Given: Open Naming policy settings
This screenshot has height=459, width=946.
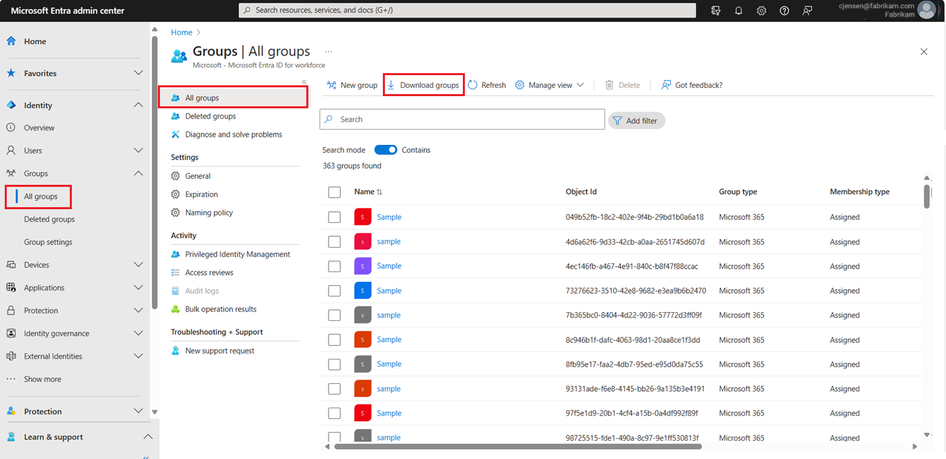Looking at the screenshot, I should click(209, 213).
